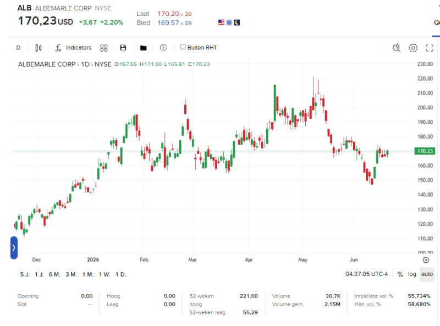
Task: Open the Indicators fx menu
Action: tap(73, 48)
